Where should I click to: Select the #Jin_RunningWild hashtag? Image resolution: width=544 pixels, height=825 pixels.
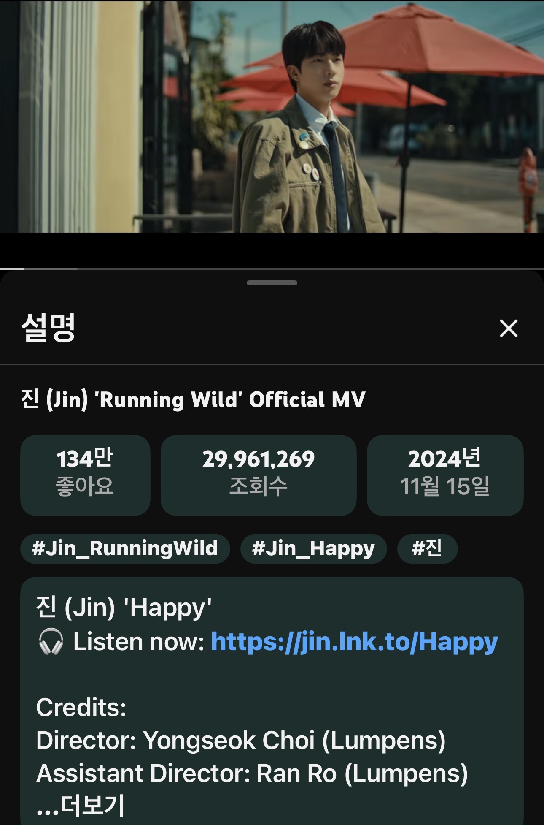point(125,548)
